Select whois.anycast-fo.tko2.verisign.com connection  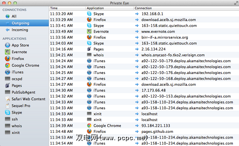[x=173, y=55]
